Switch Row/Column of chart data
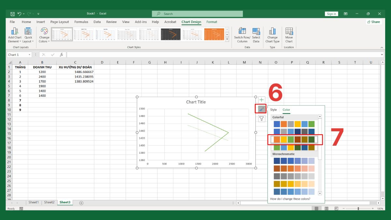The width and height of the screenshot is (391, 220). pos(242,35)
